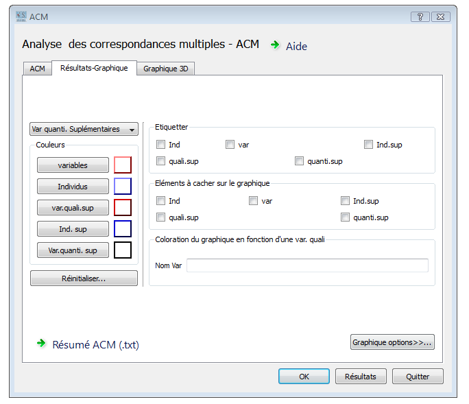The width and height of the screenshot is (469, 404).
Task: Open the Résumé ACM (.txt) link
Action: 95,345
